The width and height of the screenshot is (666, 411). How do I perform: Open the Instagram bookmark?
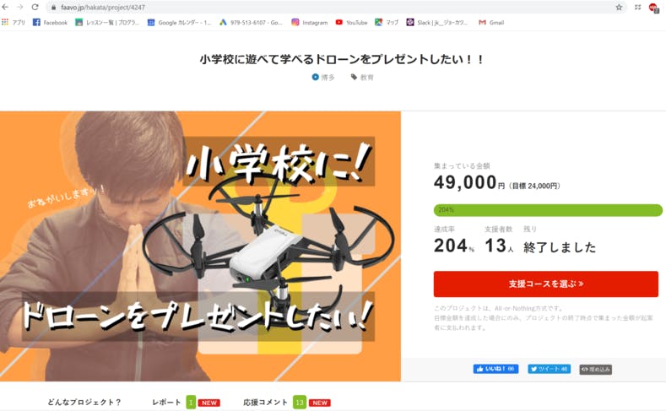309,23
